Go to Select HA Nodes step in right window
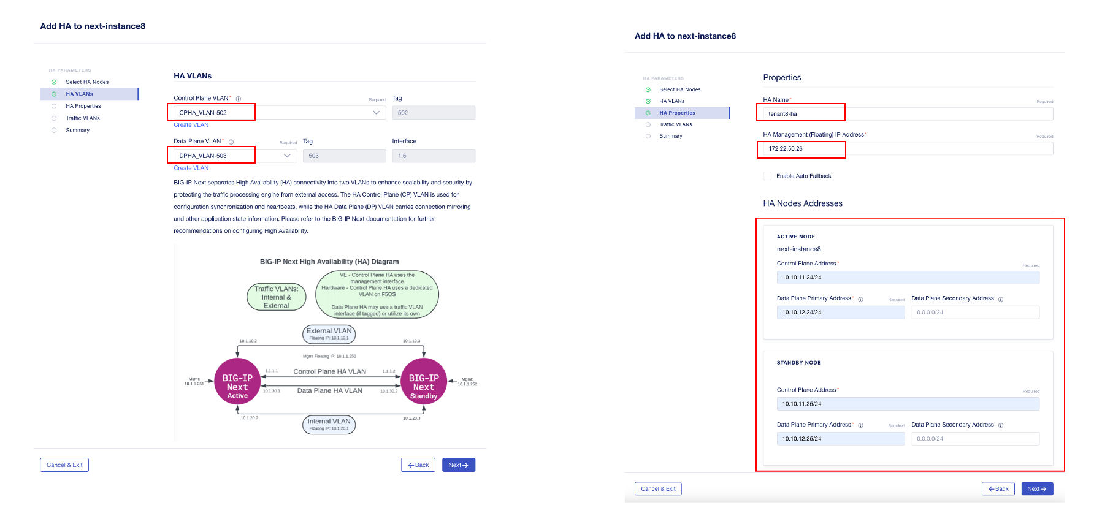 (x=680, y=89)
